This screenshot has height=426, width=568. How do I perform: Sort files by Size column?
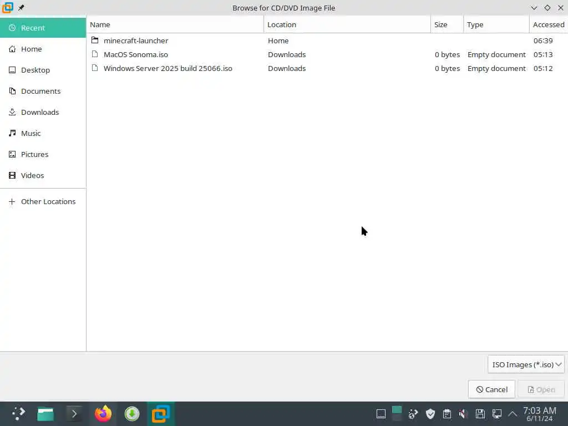[x=447, y=24]
